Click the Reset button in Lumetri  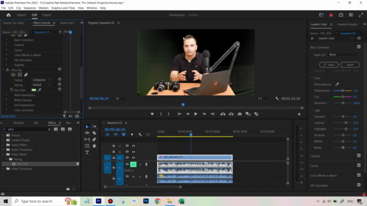click(350, 65)
